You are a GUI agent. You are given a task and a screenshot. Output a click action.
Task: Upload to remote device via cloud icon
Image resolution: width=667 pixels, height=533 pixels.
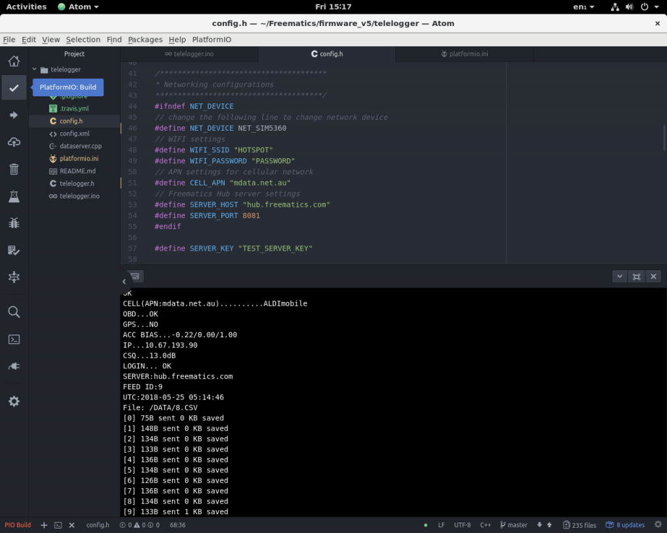click(x=14, y=142)
